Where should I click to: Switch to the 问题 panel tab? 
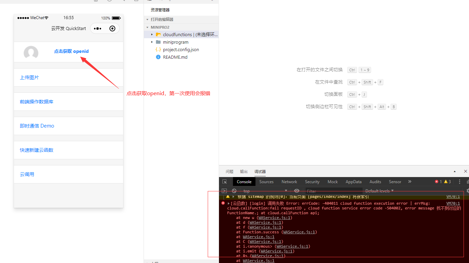coord(230,172)
